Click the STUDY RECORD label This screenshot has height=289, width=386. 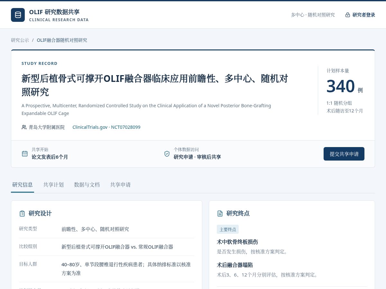point(40,64)
